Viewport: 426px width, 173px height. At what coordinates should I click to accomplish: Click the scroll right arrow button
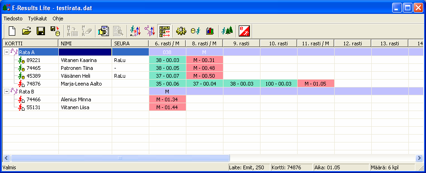click(419, 158)
